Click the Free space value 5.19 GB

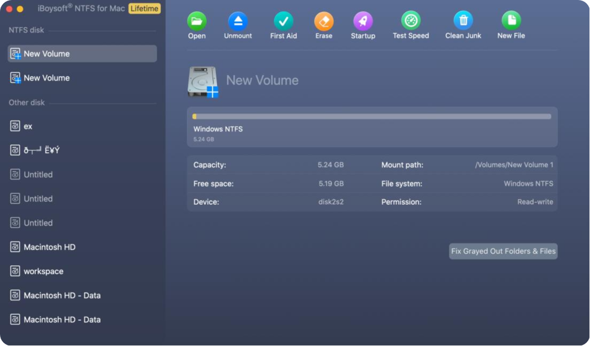(x=331, y=183)
